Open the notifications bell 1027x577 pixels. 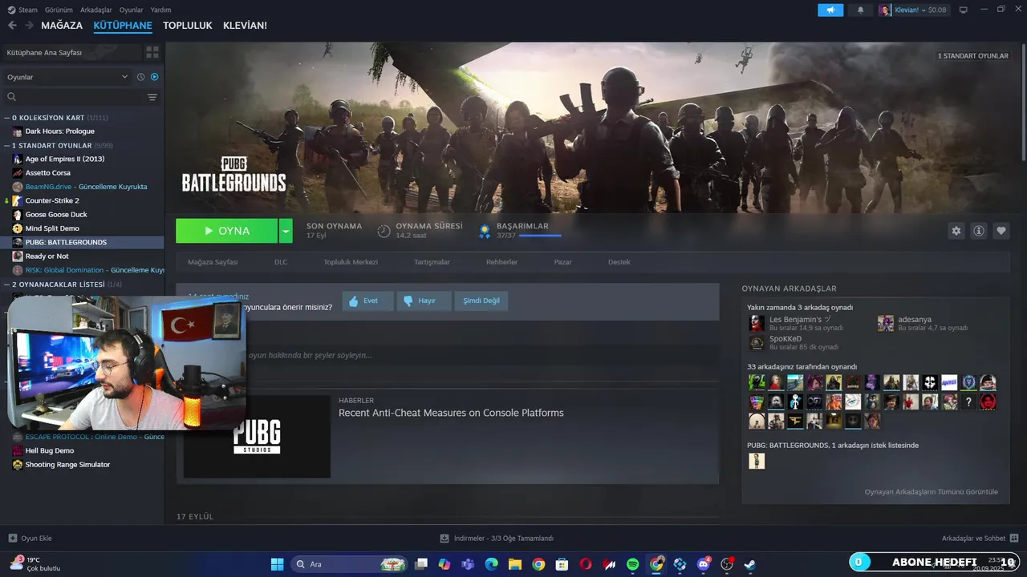coord(861,10)
